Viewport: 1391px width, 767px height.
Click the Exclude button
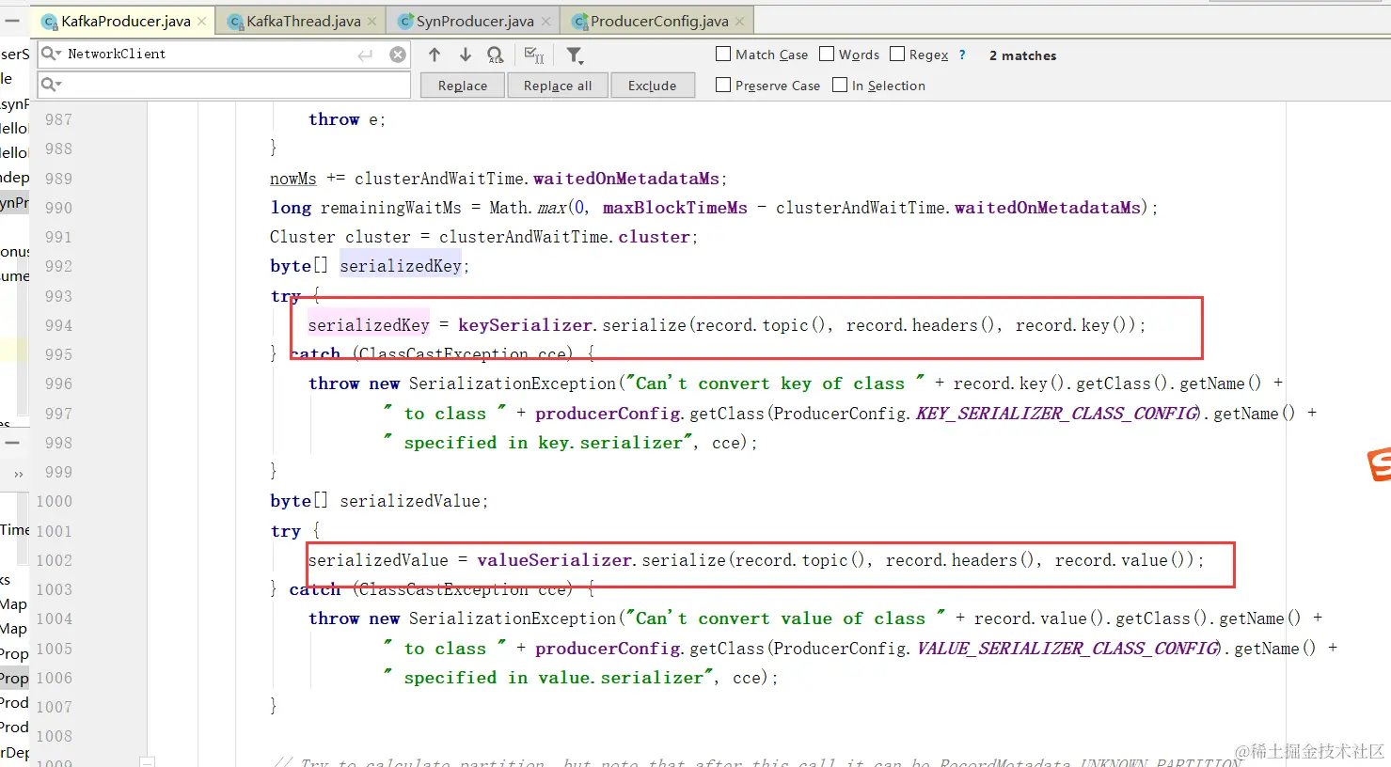pos(652,86)
